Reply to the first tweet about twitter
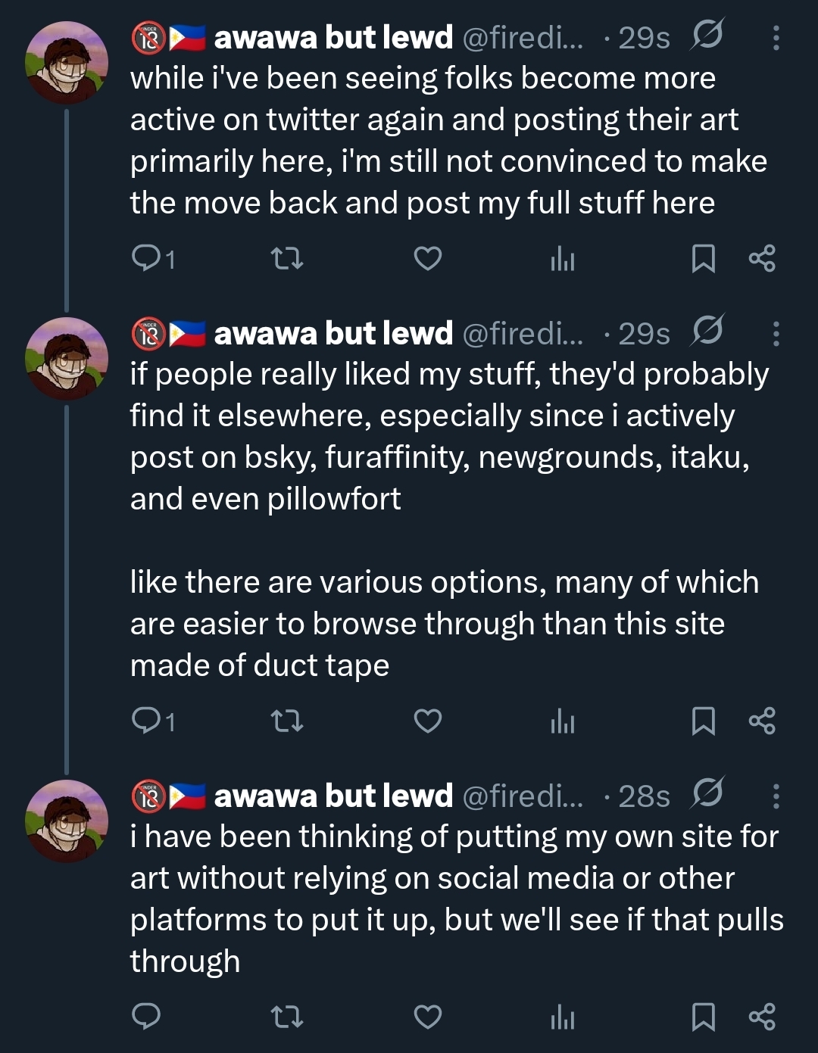 pos(146,259)
